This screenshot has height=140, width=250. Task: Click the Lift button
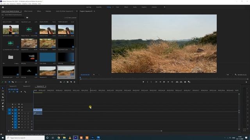click(177, 82)
